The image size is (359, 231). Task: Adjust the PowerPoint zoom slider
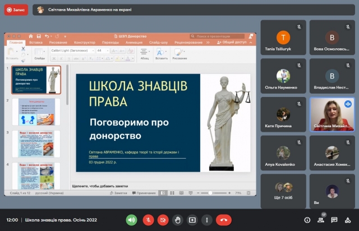pos(213,192)
